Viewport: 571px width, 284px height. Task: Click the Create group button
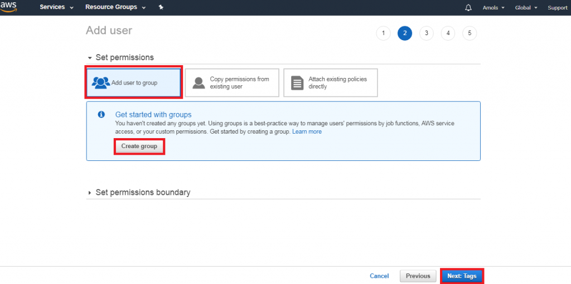coord(139,146)
